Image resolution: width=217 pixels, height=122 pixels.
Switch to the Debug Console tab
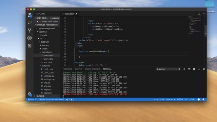click(93, 69)
